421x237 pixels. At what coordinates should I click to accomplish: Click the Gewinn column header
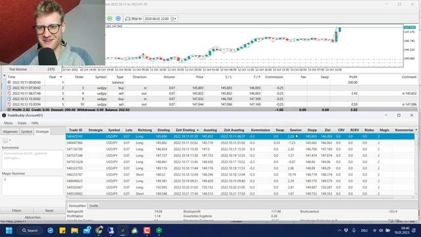click(295, 130)
